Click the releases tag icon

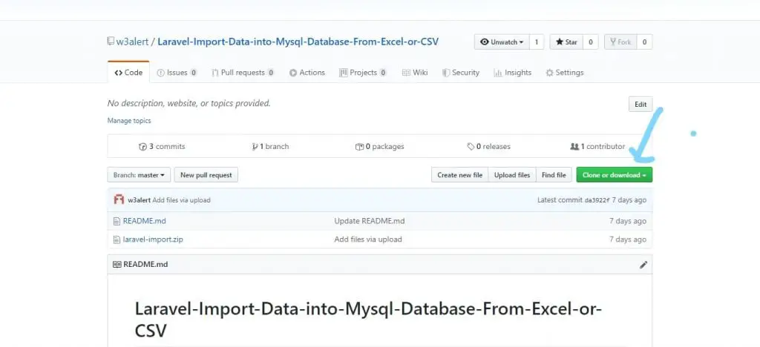tap(471, 147)
